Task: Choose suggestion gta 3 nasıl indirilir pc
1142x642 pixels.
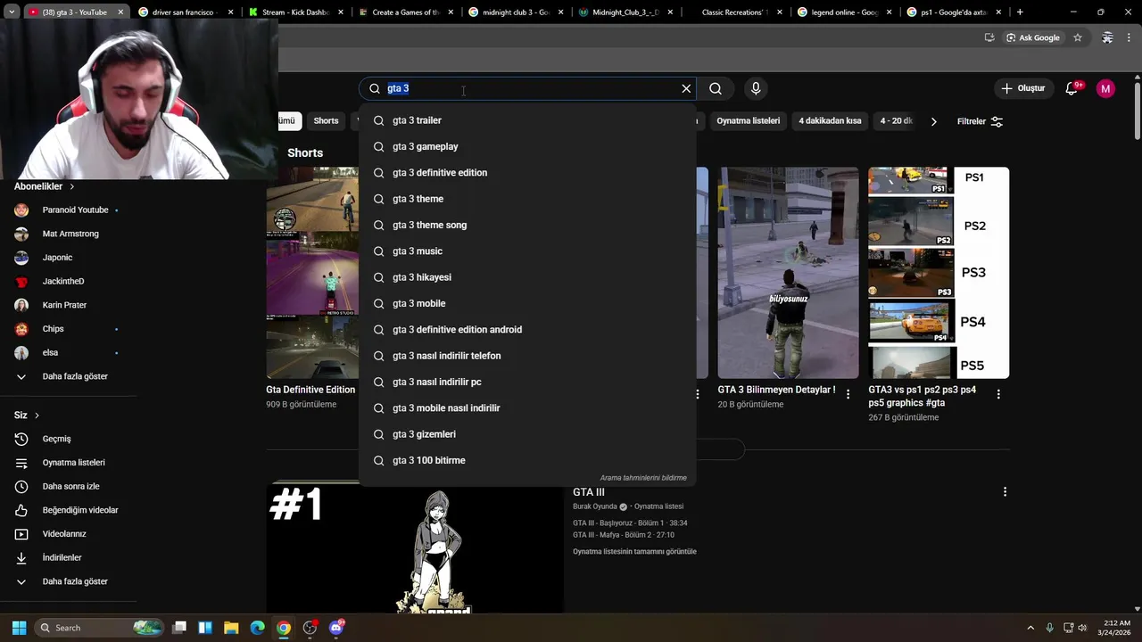Action: [527, 382]
